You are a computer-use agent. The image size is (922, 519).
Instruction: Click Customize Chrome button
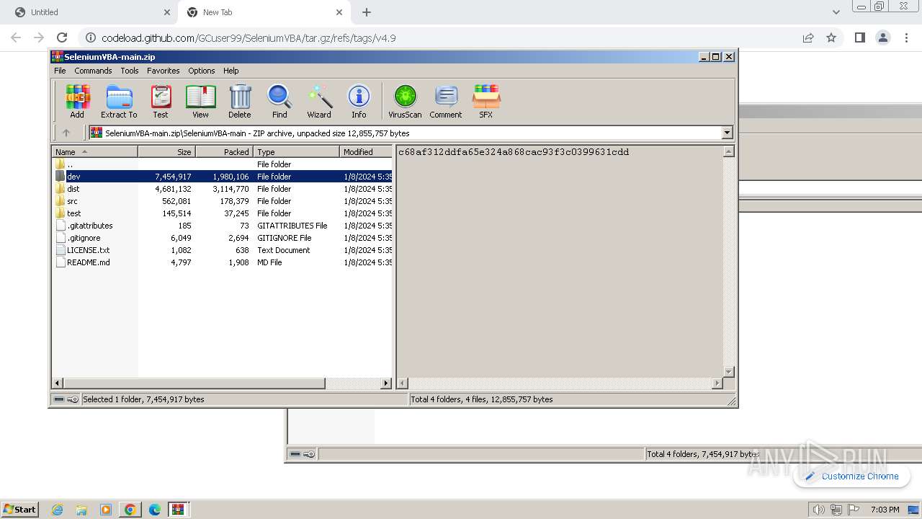(x=852, y=476)
